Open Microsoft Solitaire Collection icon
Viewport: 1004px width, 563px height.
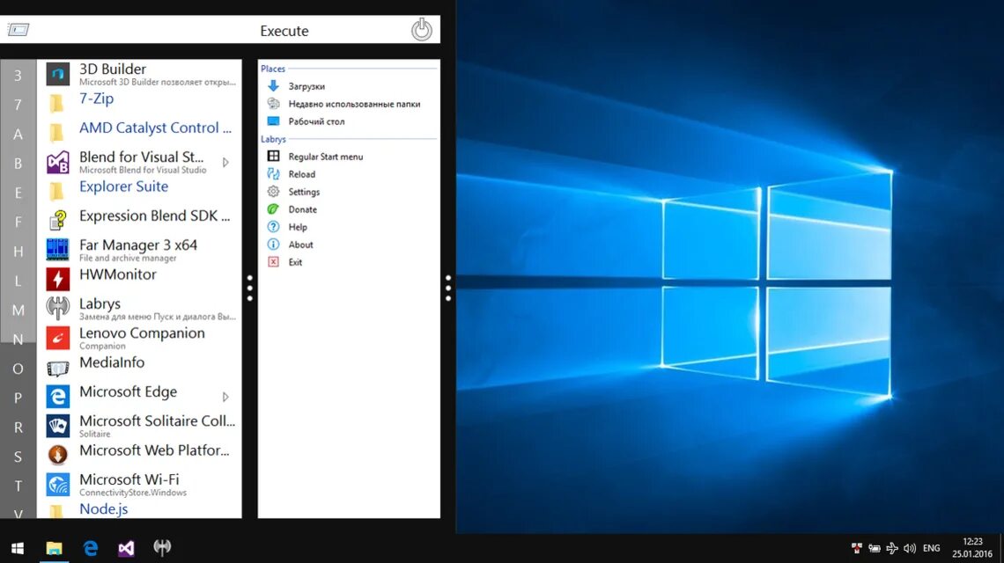(x=57, y=426)
